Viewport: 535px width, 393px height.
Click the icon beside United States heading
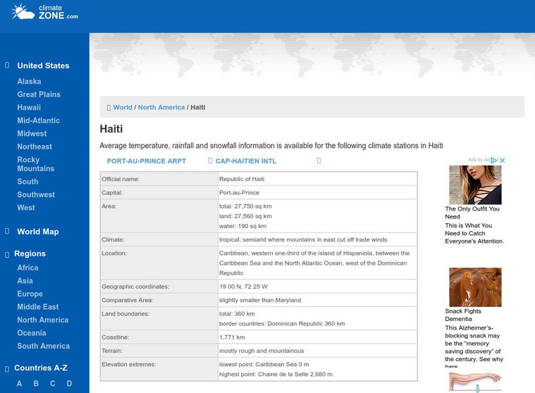click(x=7, y=65)
